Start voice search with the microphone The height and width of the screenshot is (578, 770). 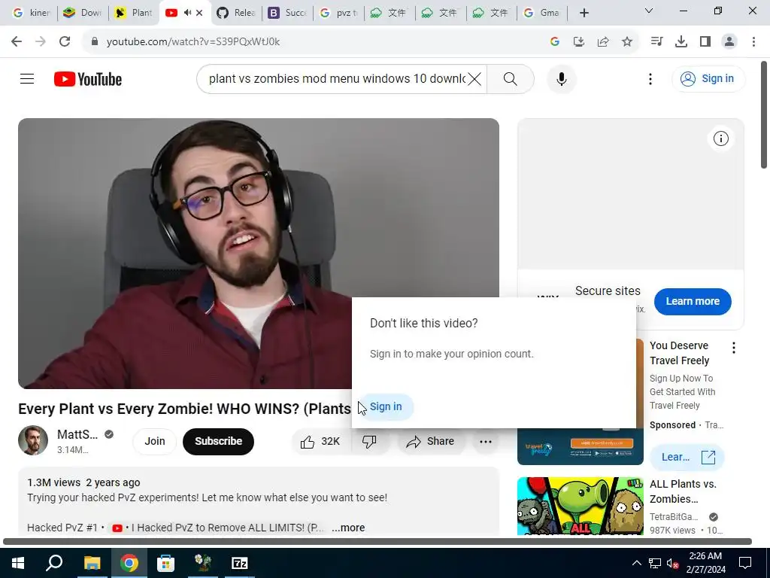[x=561, y=78]
